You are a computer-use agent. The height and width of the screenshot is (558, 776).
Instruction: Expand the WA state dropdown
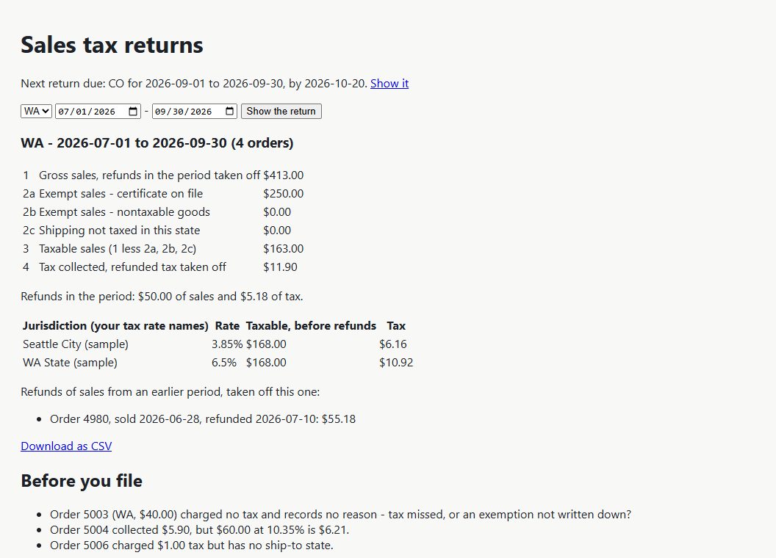[36, 112]
